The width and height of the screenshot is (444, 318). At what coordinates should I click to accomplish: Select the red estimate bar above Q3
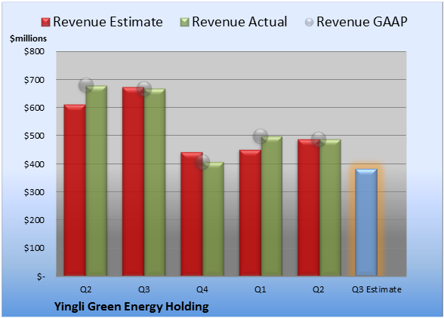coord(134,181)
